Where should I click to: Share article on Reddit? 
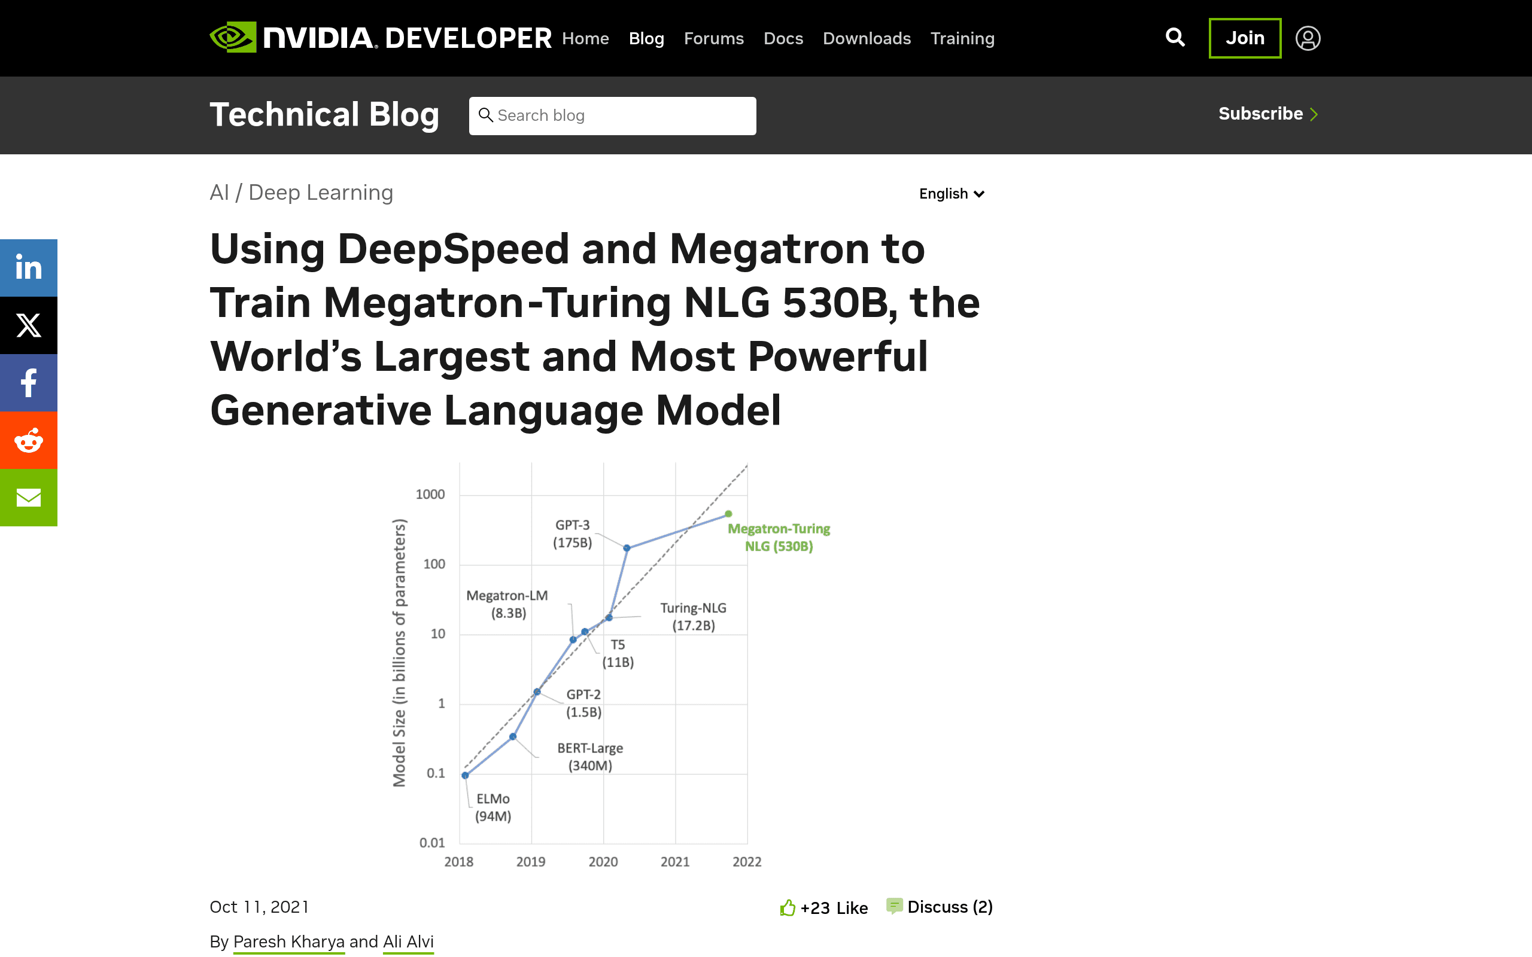[x=29, y=441]
